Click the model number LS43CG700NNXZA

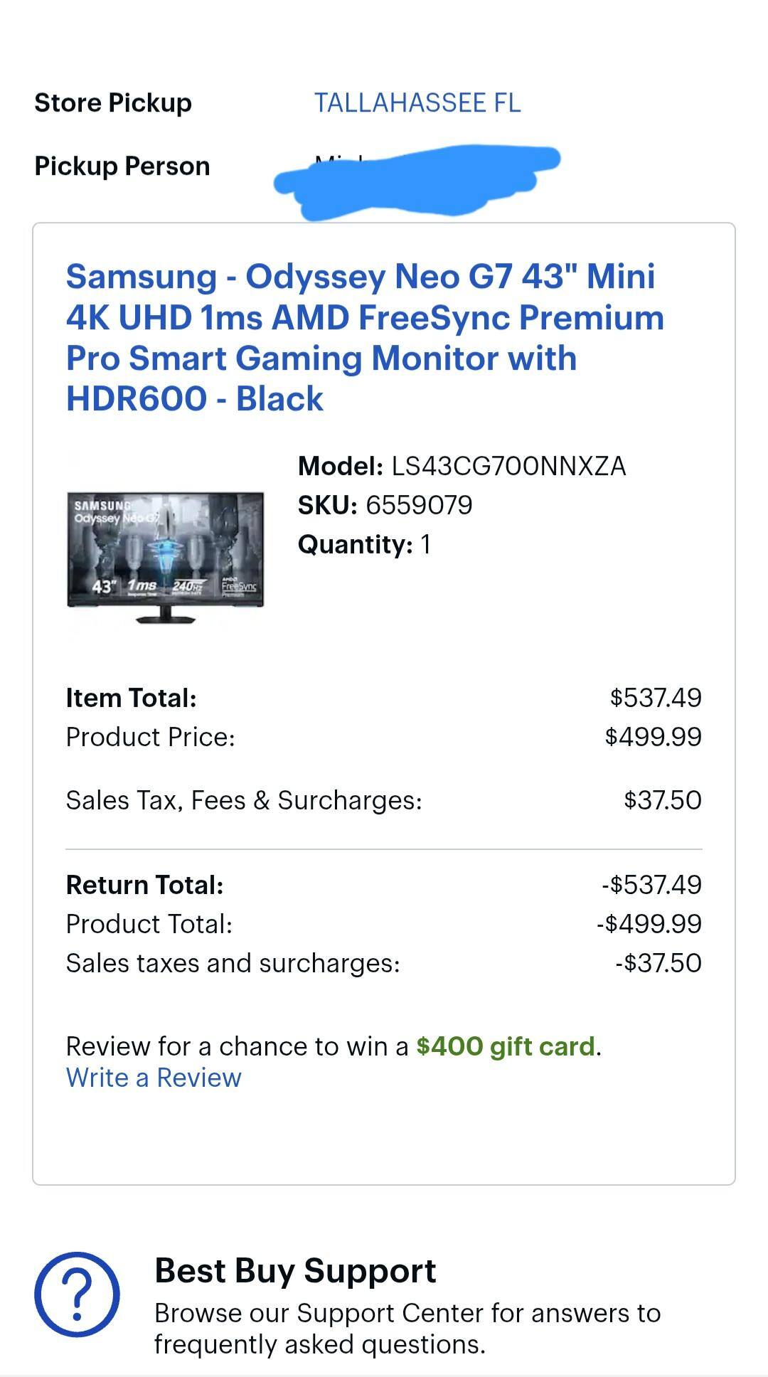pos(508,467)
